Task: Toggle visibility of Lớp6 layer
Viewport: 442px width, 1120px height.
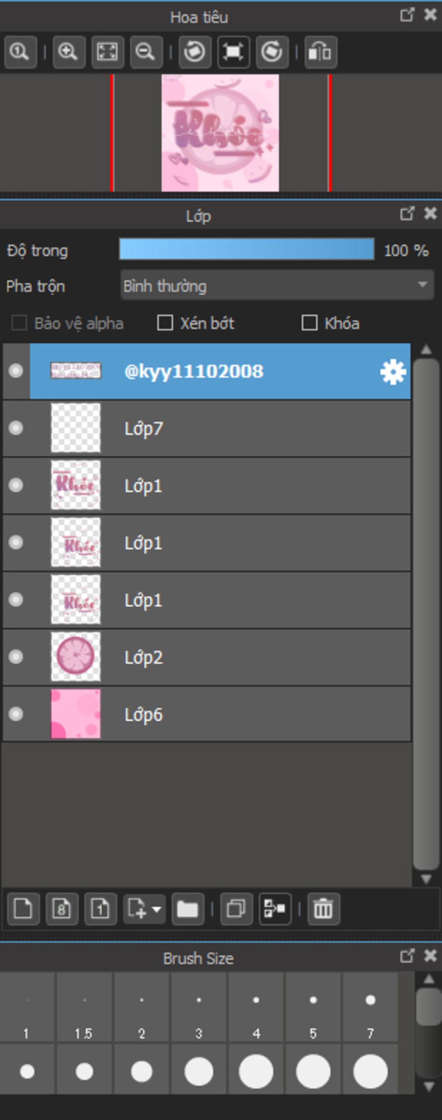Action: 16,714
